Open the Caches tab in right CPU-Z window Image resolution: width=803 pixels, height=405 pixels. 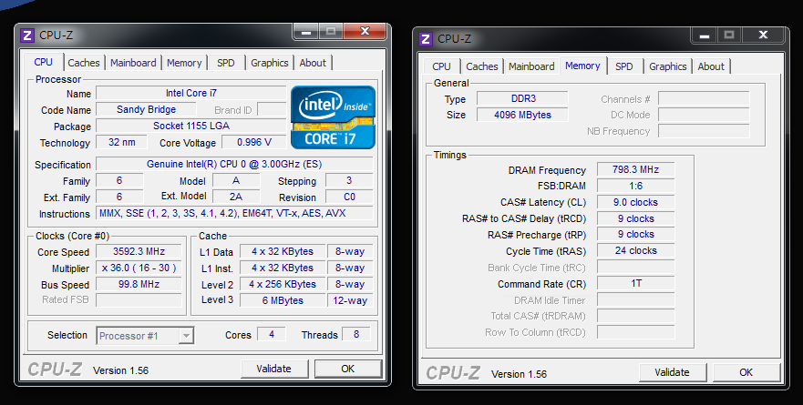pos(482,66)
